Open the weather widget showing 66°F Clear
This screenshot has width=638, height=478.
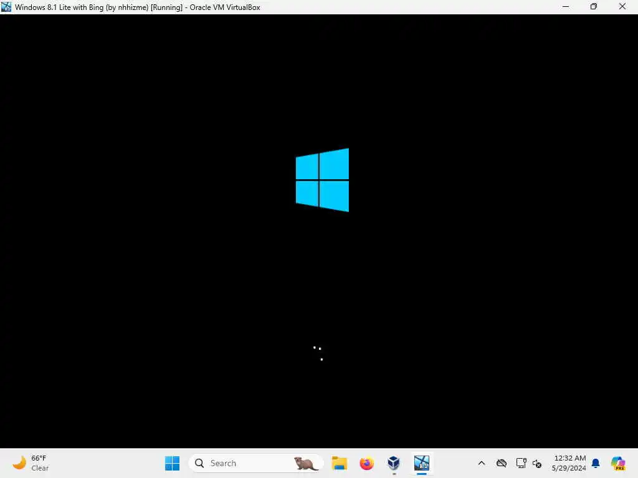tap(31, 463)
